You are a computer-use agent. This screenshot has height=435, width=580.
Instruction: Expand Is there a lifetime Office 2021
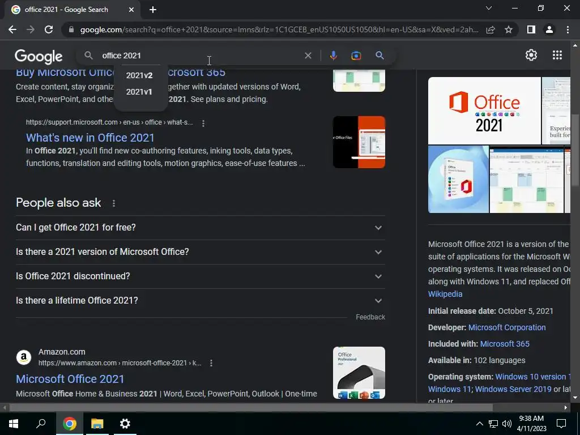pos(200,301)
